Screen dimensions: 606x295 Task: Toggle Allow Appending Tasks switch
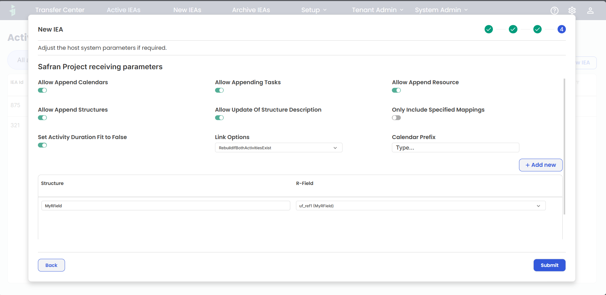click(x=219, y=90)
